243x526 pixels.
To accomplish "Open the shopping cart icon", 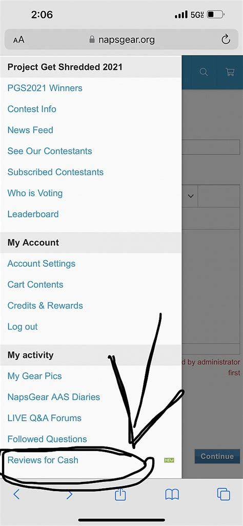I will click(230, 72).
